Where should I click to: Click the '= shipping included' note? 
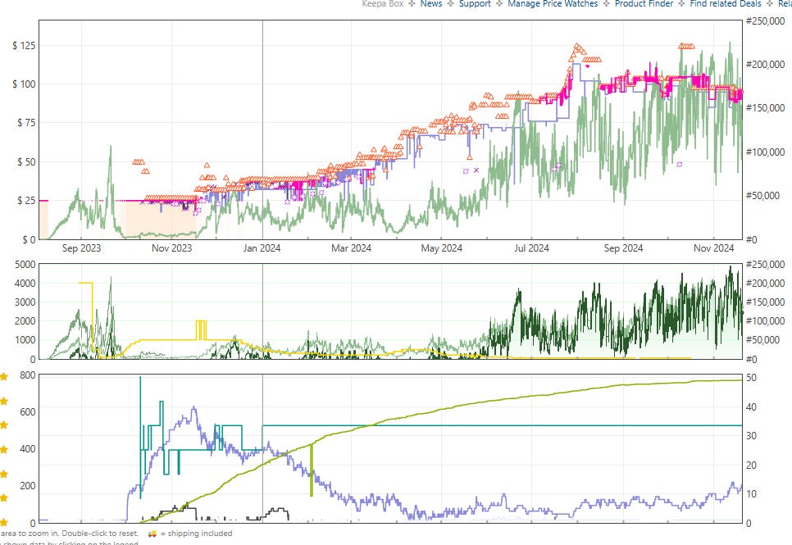pos(197,534)
